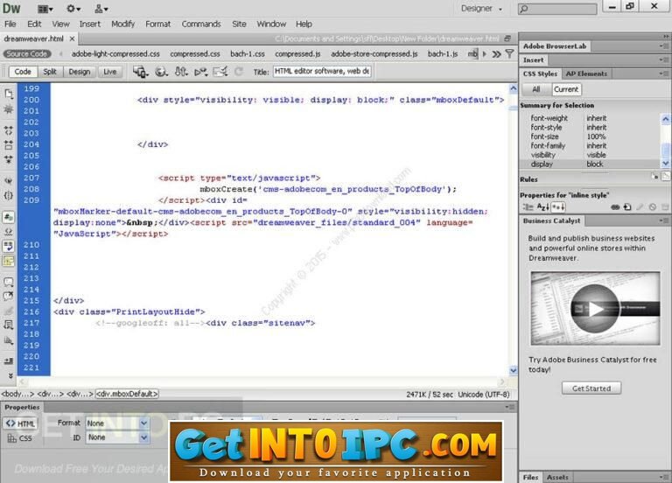
Task: Open the Adobe BrowserLab panel tab
Action: pyautogui.click(x=555, y=45)
